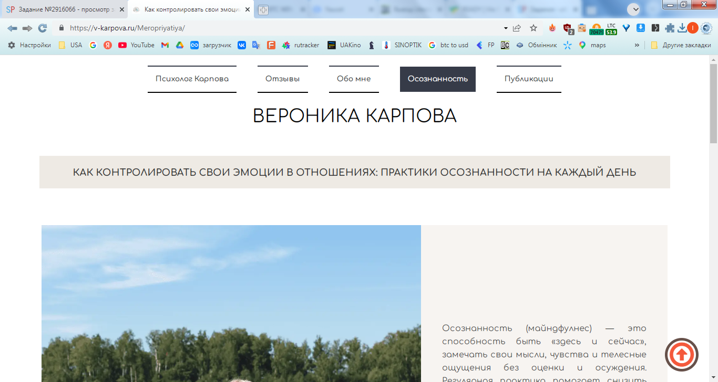Open the Настройки bookmark
The height and width of the screenshot is (382, 718).
coord(29,45)
